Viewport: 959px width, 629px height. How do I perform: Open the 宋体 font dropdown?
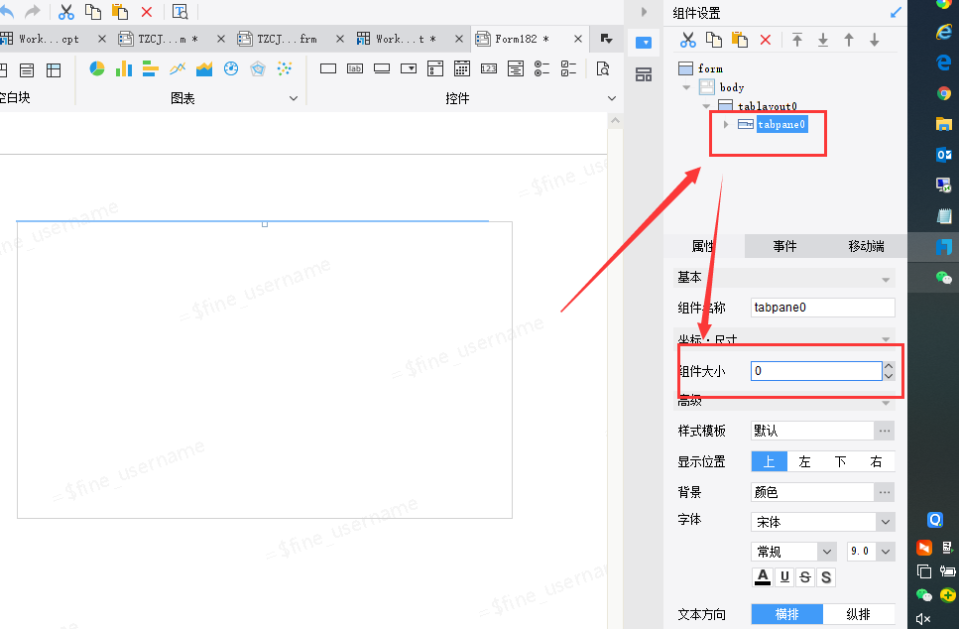pyautogui.click(x=822, y=522)
